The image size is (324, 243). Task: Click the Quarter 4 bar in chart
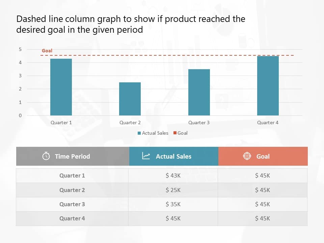(268, 85)
